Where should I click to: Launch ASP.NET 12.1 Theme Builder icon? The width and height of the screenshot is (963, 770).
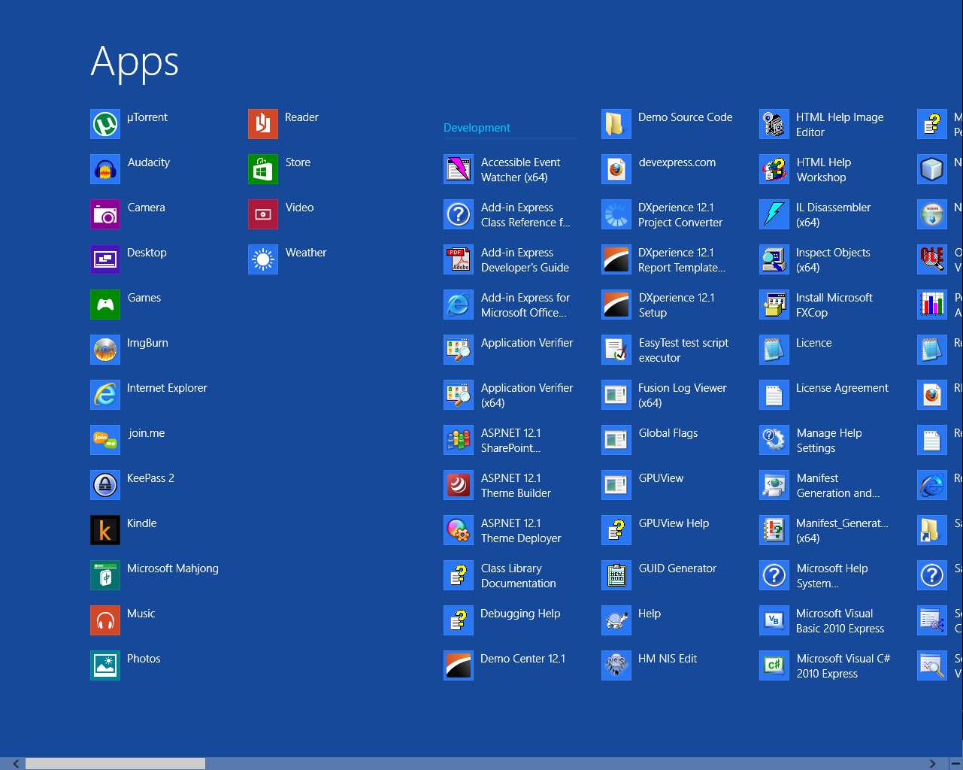459,485
